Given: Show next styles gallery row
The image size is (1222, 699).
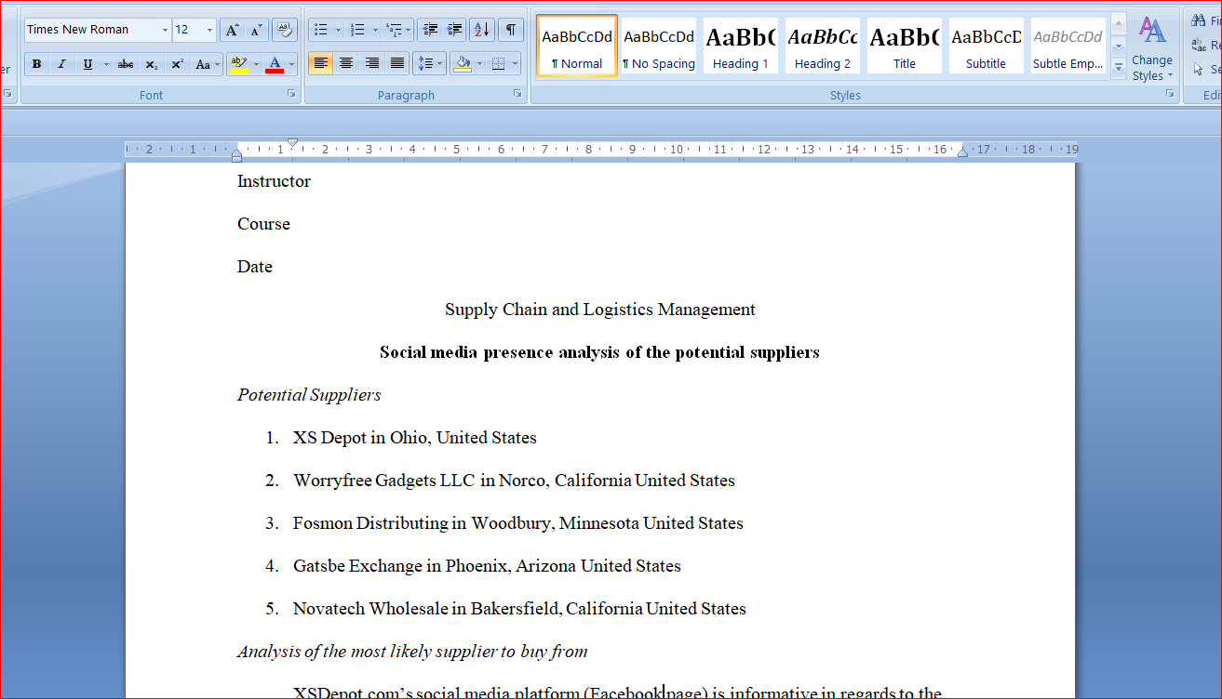Looking at the screenshot, I should point(1119,46).
